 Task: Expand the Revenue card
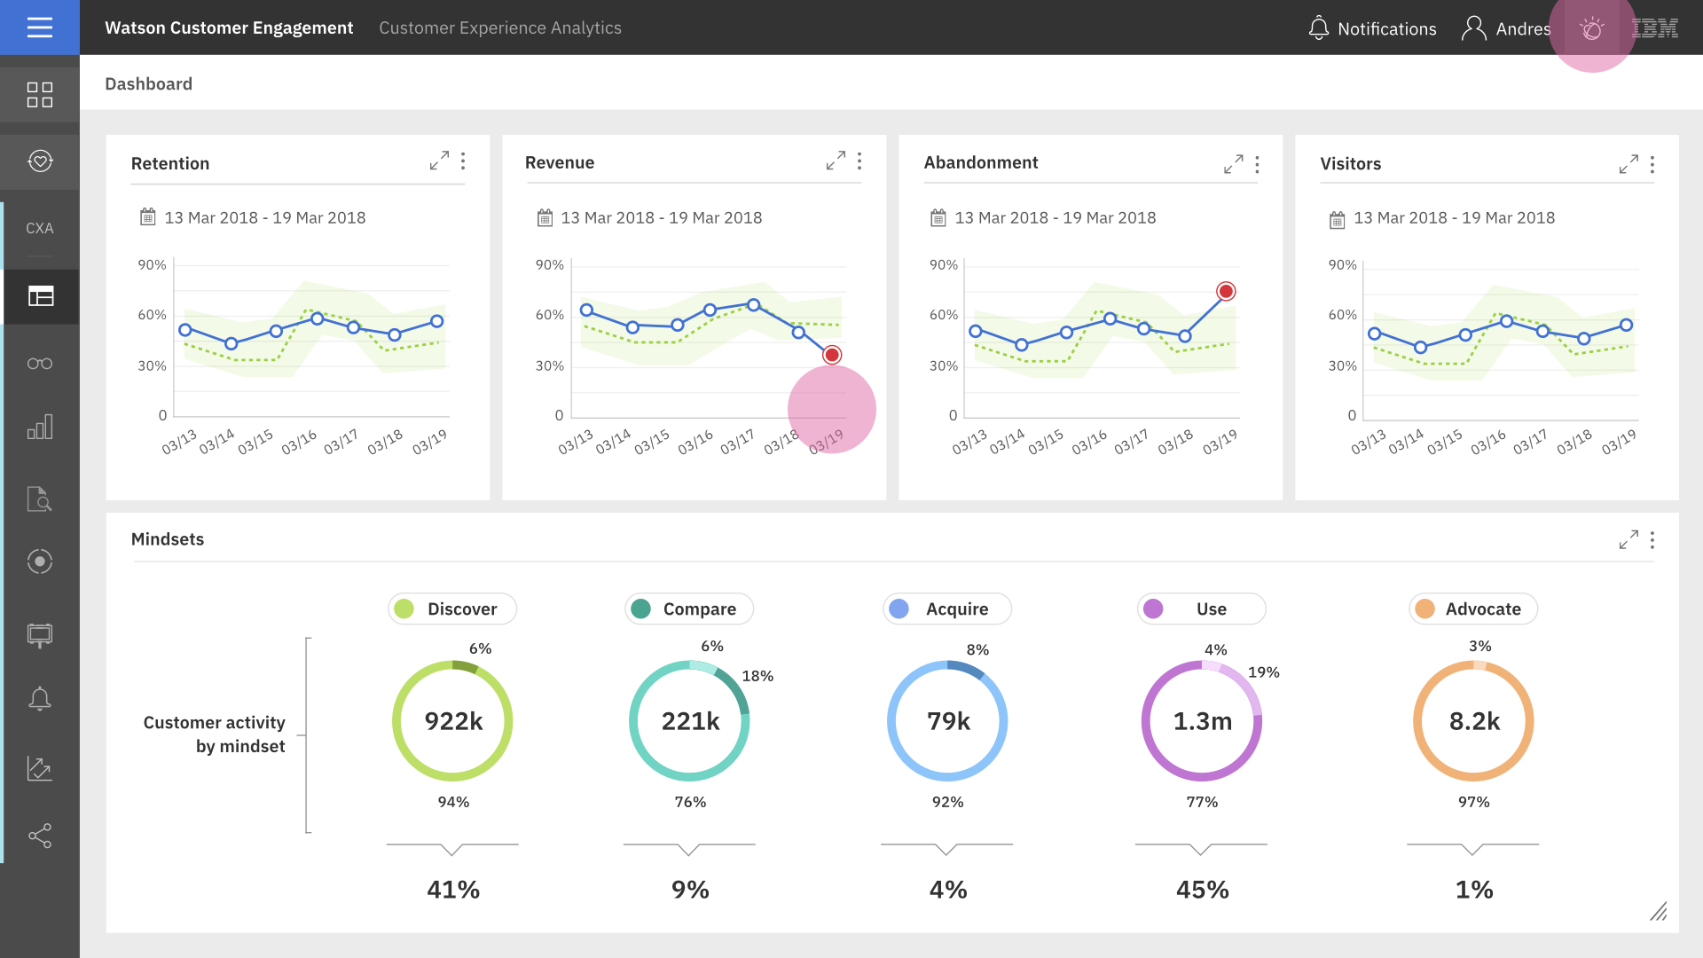pyautogui.click(x=836, y=161)
